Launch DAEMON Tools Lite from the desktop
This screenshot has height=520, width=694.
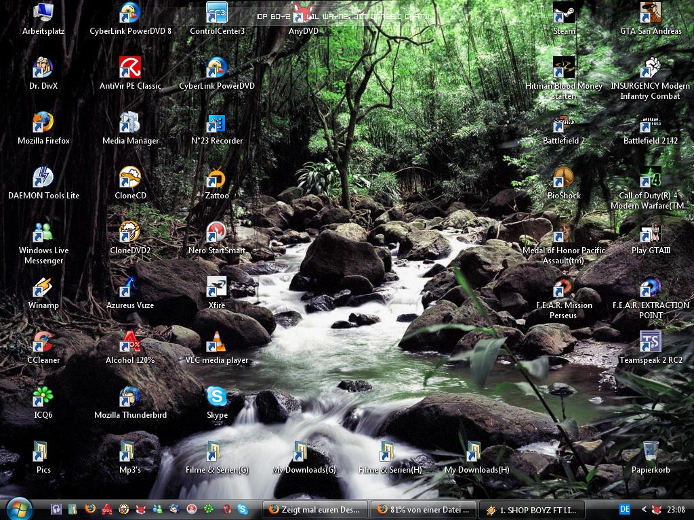tap(43, 179)
